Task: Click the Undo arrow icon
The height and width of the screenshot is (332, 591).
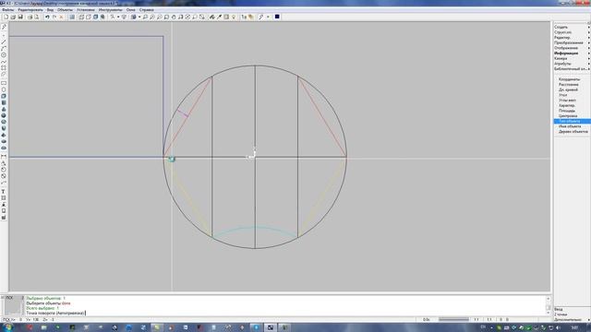Action: tap(47, 17)
